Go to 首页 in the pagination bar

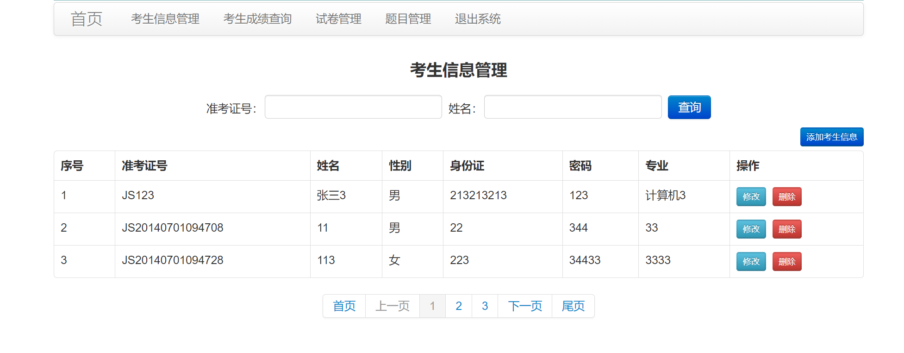[344, 306]
